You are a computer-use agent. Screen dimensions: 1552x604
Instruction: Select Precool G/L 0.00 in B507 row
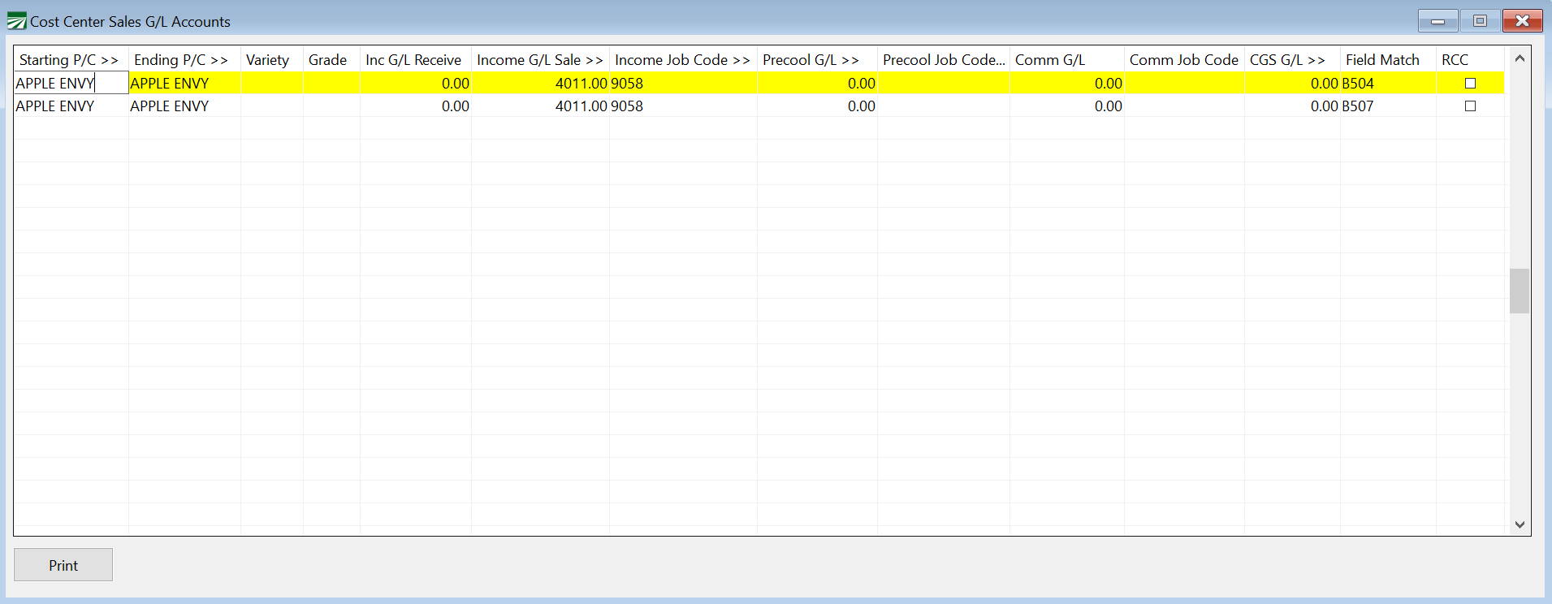(817, 106)
